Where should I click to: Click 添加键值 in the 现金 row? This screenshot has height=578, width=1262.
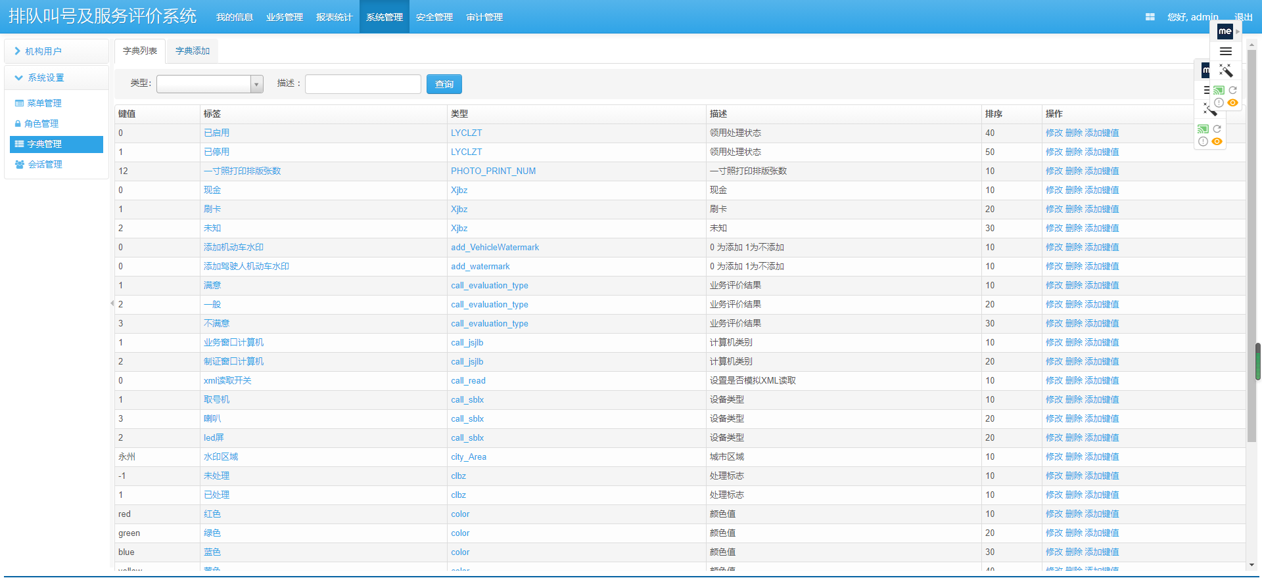point(1102,190)
